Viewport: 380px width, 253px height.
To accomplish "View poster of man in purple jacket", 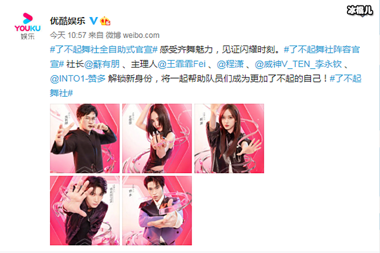I will (x=157, y=211).
